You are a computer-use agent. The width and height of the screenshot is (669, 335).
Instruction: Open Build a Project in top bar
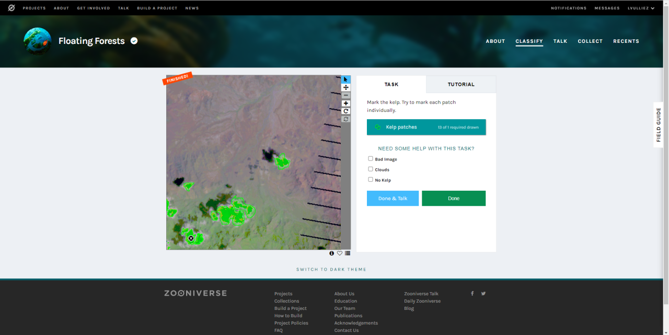point(157,8)
